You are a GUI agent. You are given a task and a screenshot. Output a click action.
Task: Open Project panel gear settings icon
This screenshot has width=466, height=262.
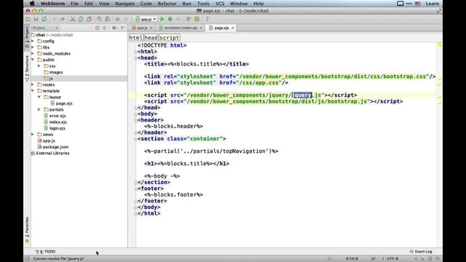pyautogui.click(x=114, y=28)
